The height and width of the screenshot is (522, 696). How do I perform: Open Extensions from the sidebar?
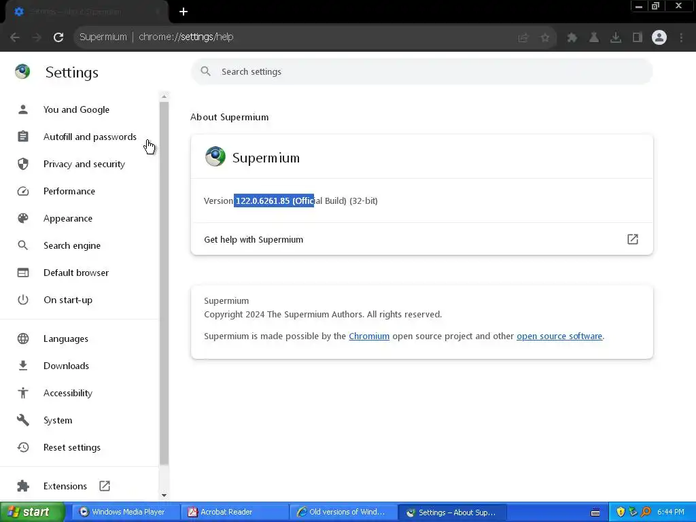click(x=65, y=486)
